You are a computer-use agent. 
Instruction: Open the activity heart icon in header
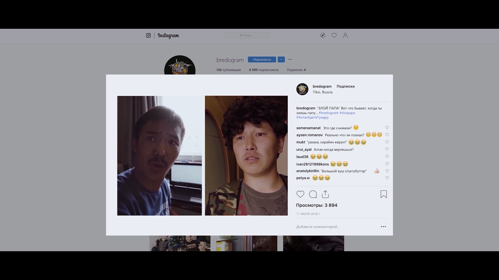(x=334, y=36)
